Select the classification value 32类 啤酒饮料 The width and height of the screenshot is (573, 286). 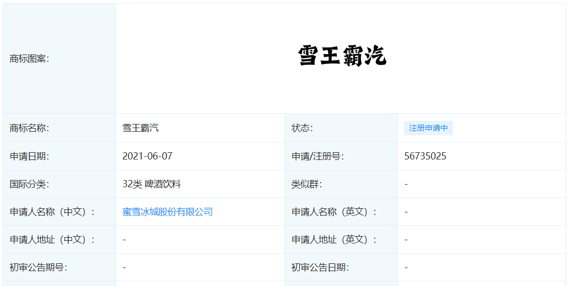[151, 184]
